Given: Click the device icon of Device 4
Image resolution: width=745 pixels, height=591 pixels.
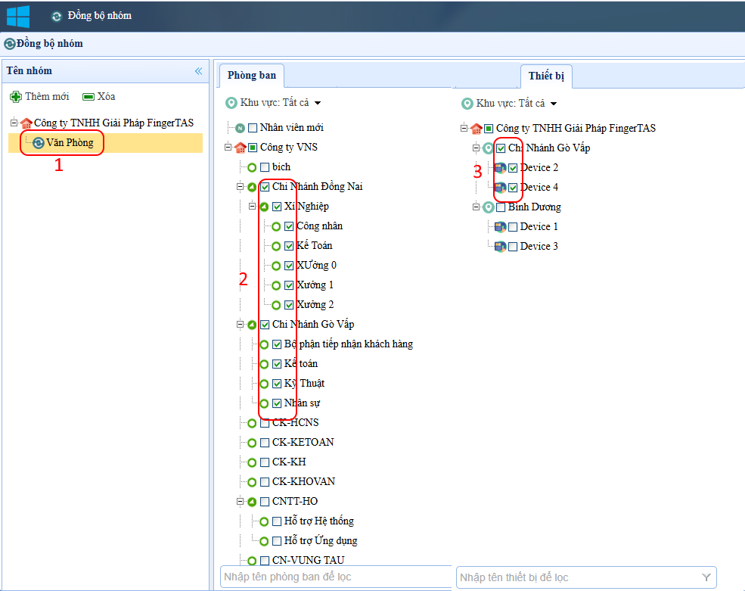Looking at the screenshot, I should [x=500, y=188].
